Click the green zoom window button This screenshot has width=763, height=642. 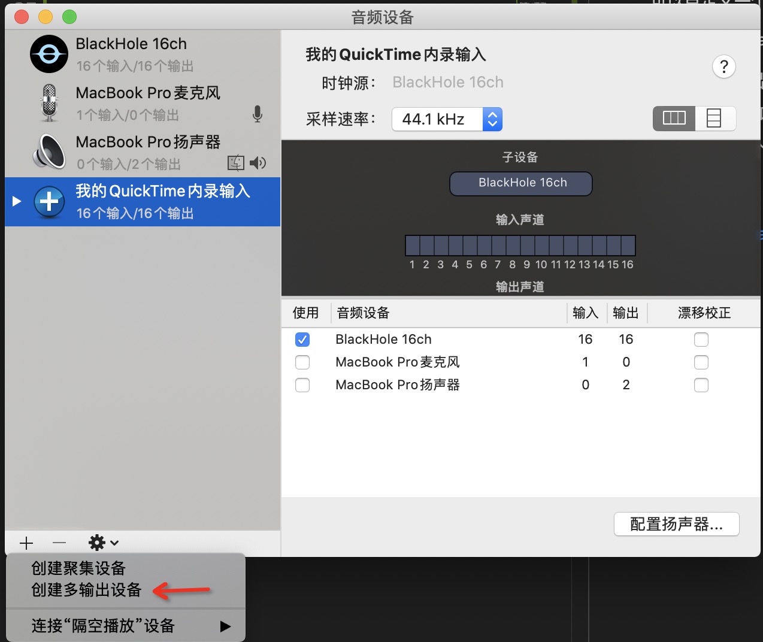(x=69, y=17)
